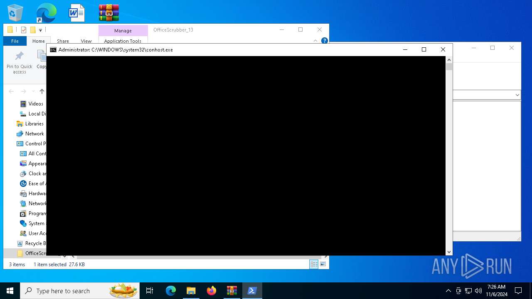Switch to Large icons view in Explorer
This screenshot has width=532, height=299.
[323, 264]
